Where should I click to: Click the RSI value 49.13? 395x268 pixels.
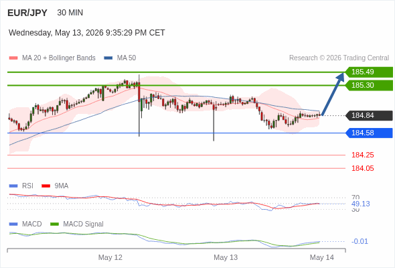[x=360, y=204]
